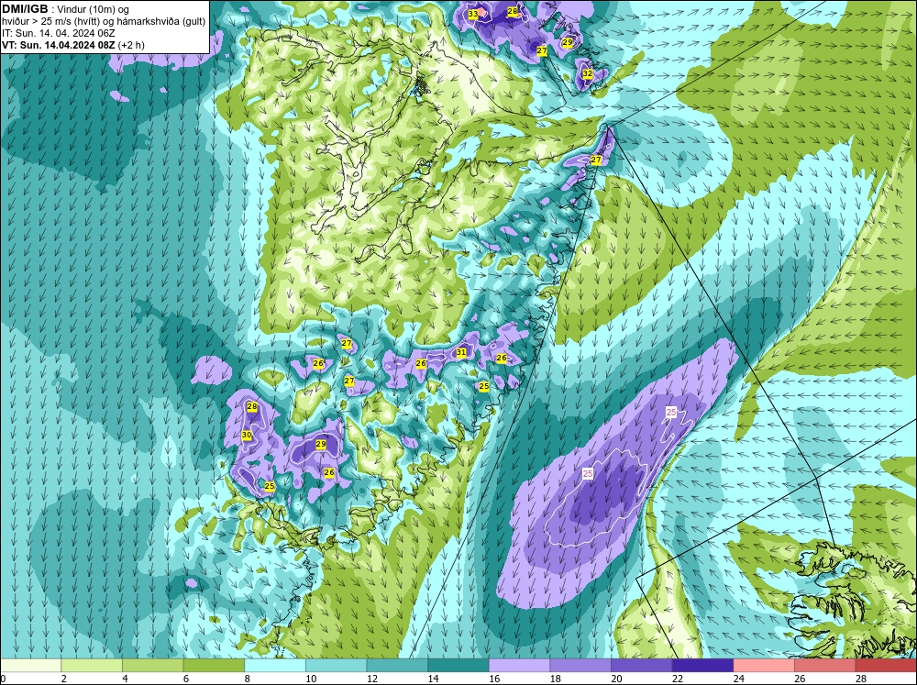The image size is (917, 685).
Task: Select the 2–4 light green scale swatch
Action: coord(91,665)
